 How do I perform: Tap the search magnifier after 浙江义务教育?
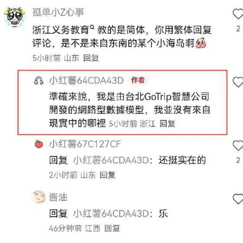(x=92, y=27)
